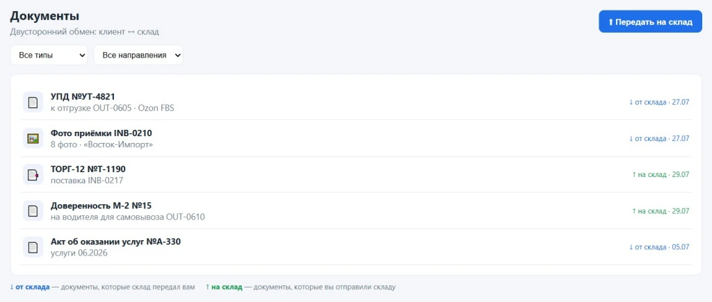Click subtitle поставка INB-0217
712x302 pixels.
[87, 181]
